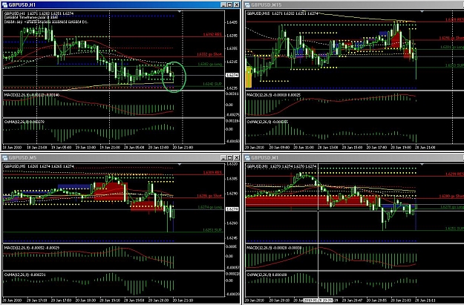Activate the GBPUSD,M5 window by its title text
The height and width of the screenshot is (305, 464).
[x=22, y=157]
